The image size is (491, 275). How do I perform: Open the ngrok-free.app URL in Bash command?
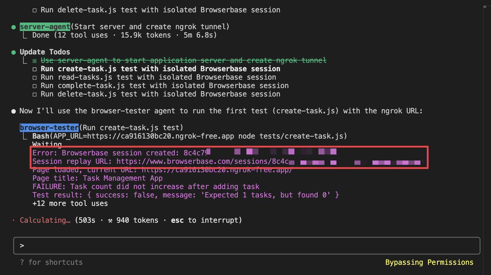tap(161, 136)
